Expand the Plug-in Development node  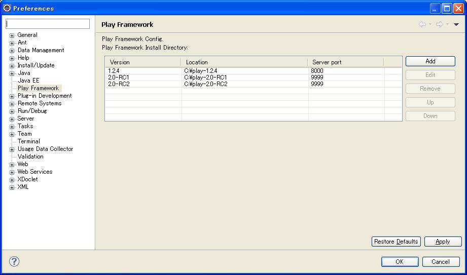(x=12, y=96)
